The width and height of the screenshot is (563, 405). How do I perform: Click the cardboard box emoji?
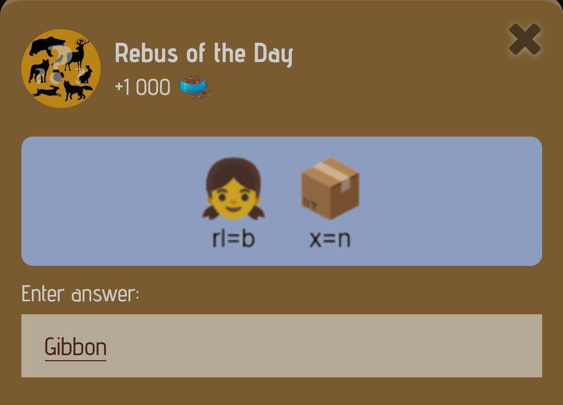[330, 189]
